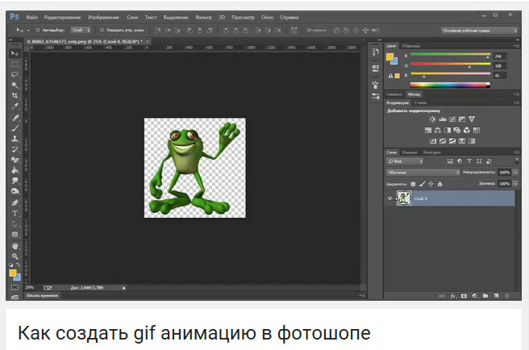Toggle the Автовыбор checkbox
529x350 pixels.
38,30
